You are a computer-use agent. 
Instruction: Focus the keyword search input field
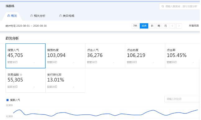[x=180, y=6]
